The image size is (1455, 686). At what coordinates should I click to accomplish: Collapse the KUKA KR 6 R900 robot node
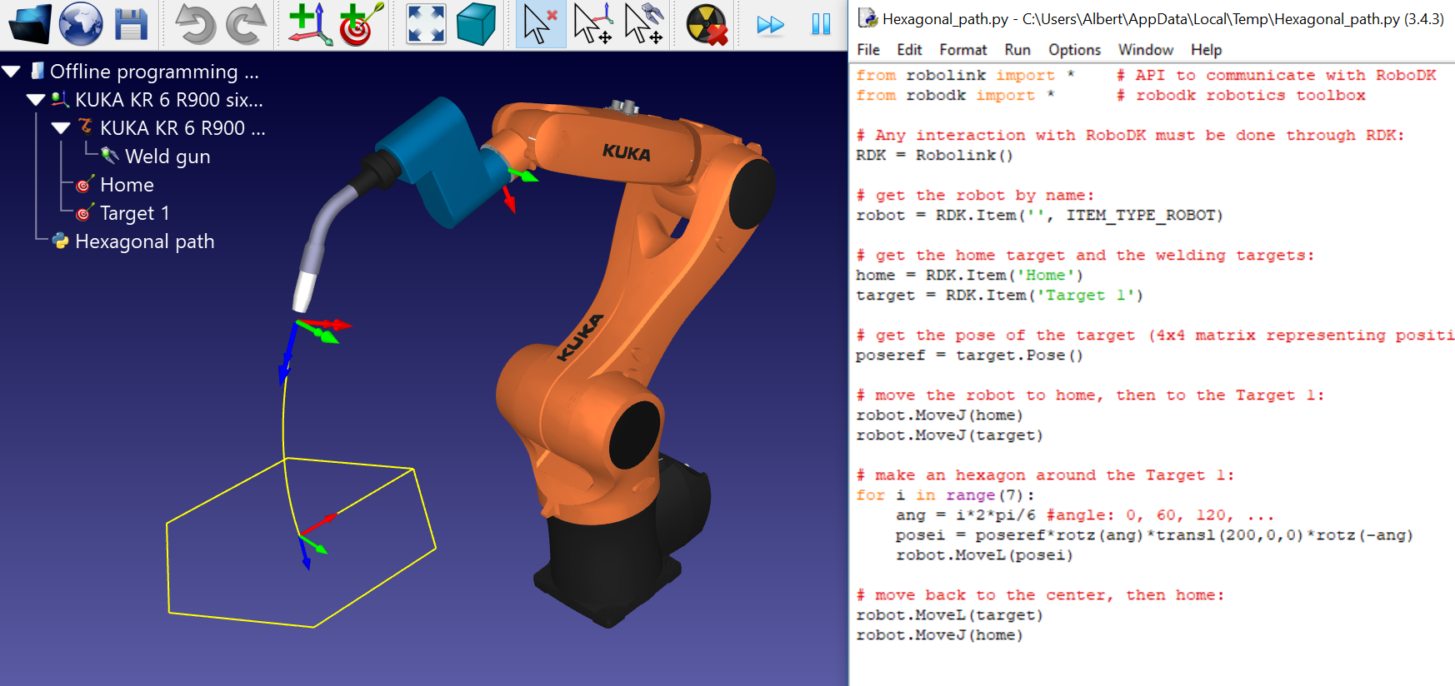click(61, 128)
